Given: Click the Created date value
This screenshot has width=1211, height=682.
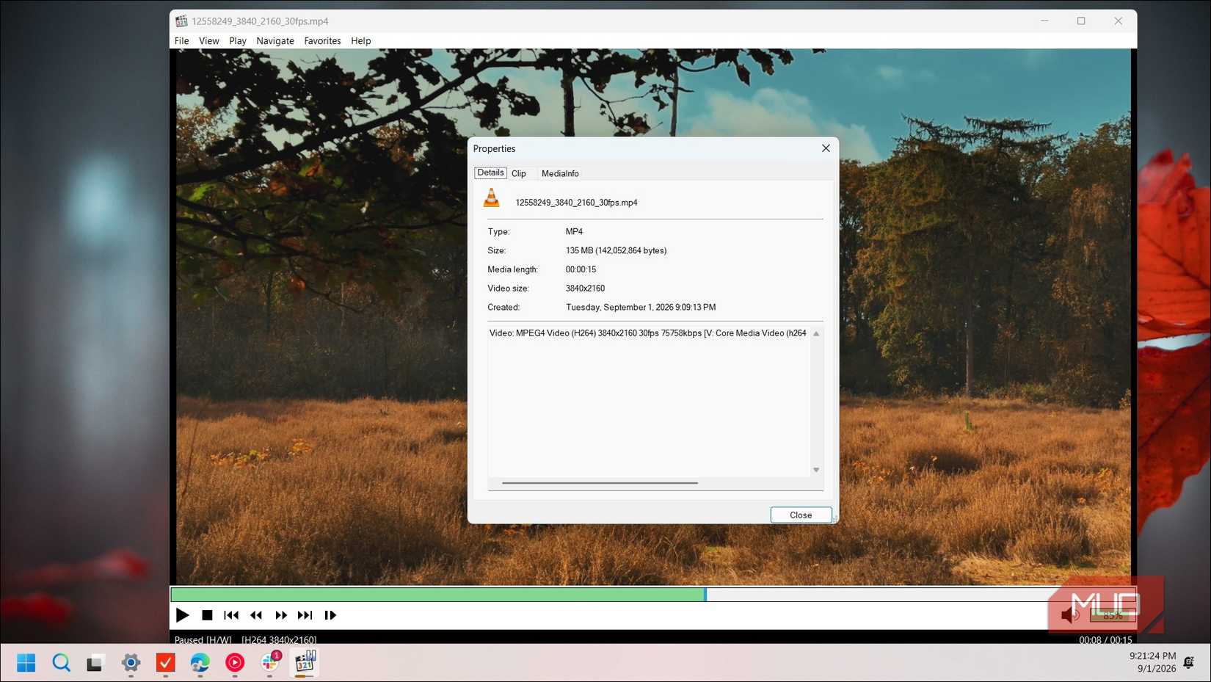Looking at the screenshot, I should pyautogui.click(x=641, y=308).
